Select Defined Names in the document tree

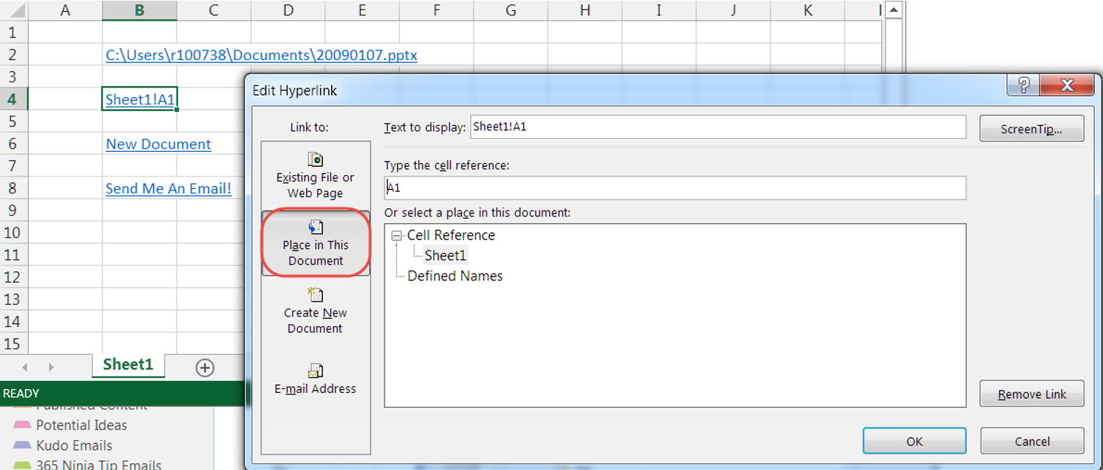click(454, 276)
